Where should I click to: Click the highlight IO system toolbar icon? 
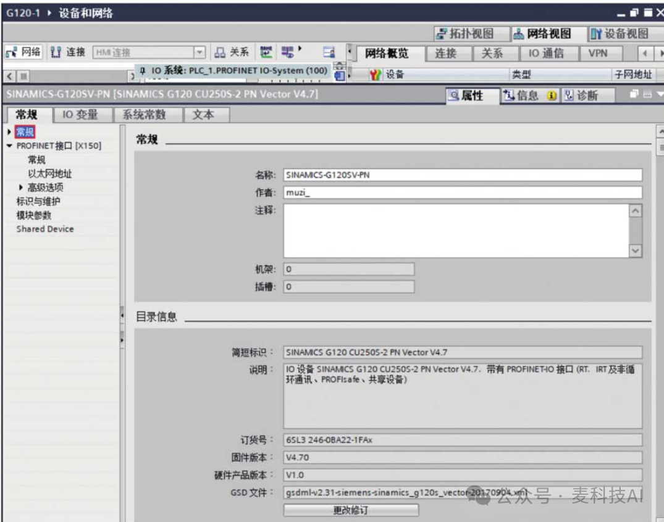(288, 52)
